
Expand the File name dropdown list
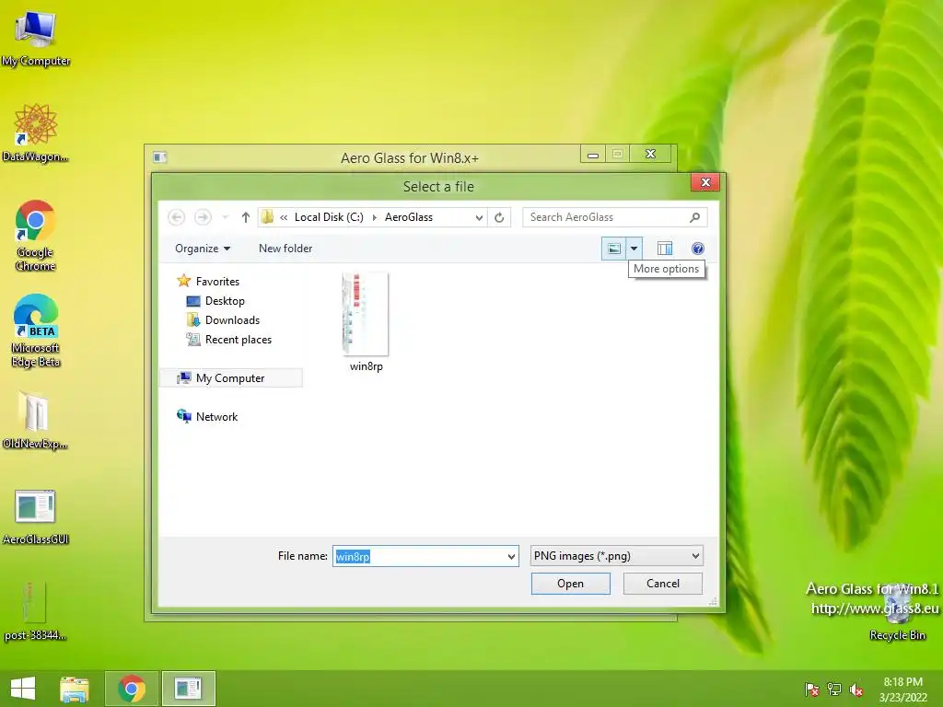pyautogui.click(x=511, y=556)
